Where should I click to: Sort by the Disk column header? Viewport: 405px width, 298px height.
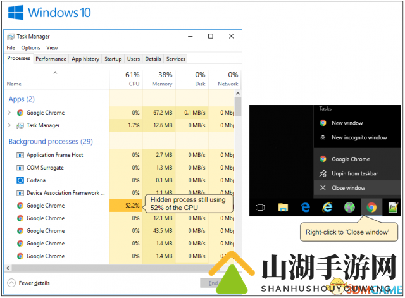tap(192, 79)
